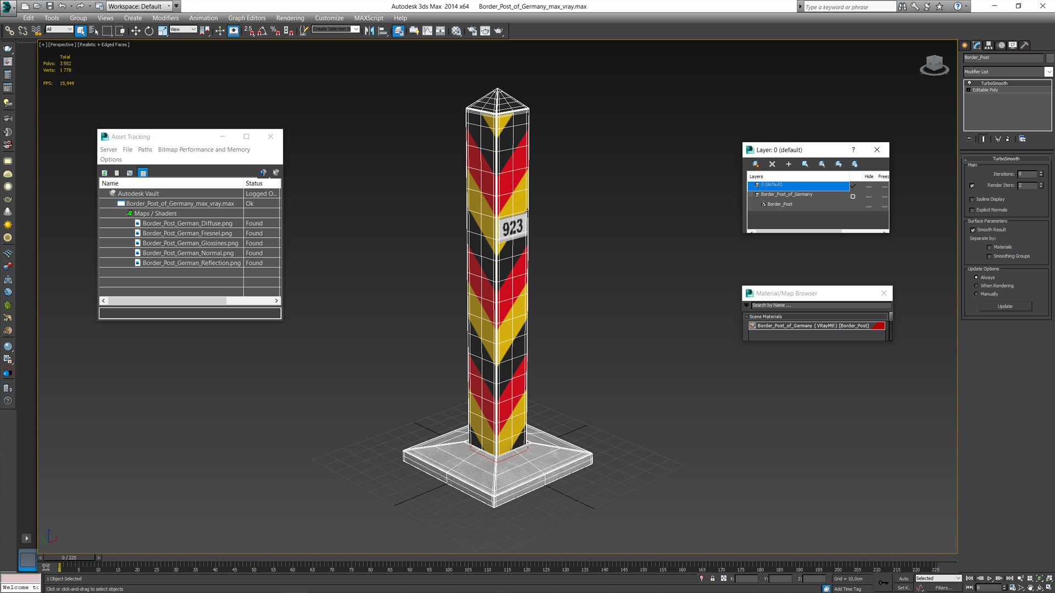This screenshot has height=593, width=1055.
Task: Toggle the Isoline Display checkbox
Action: [973, 199]
